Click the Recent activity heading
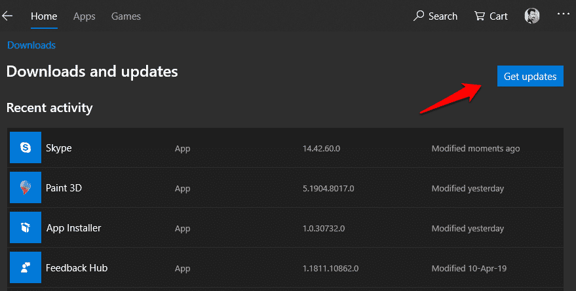Screen dimensions: 576x291 coord(49,107)
